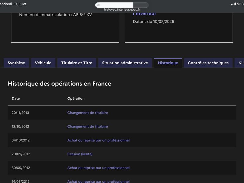Click the 20/11/2013 Changement de titulaire link

pos(88,113)
